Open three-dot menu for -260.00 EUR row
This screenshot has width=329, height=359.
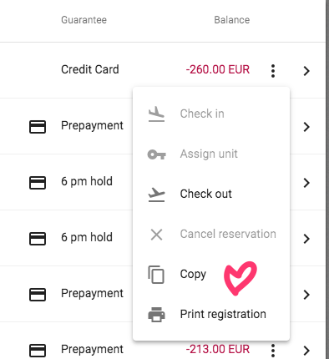[273, 71]
